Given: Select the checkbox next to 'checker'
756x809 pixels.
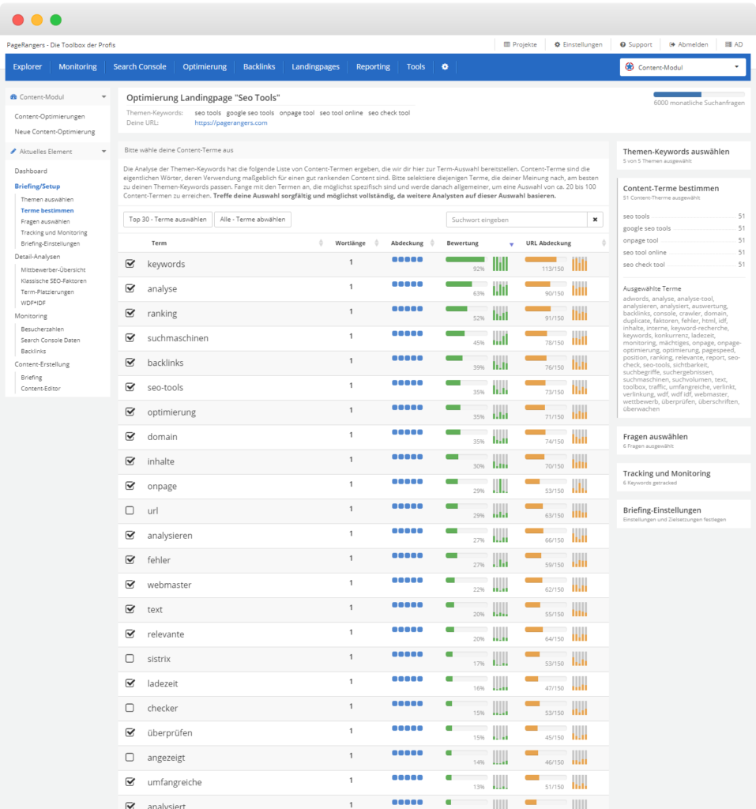Looking at the screenshot, I should (130, 708).
